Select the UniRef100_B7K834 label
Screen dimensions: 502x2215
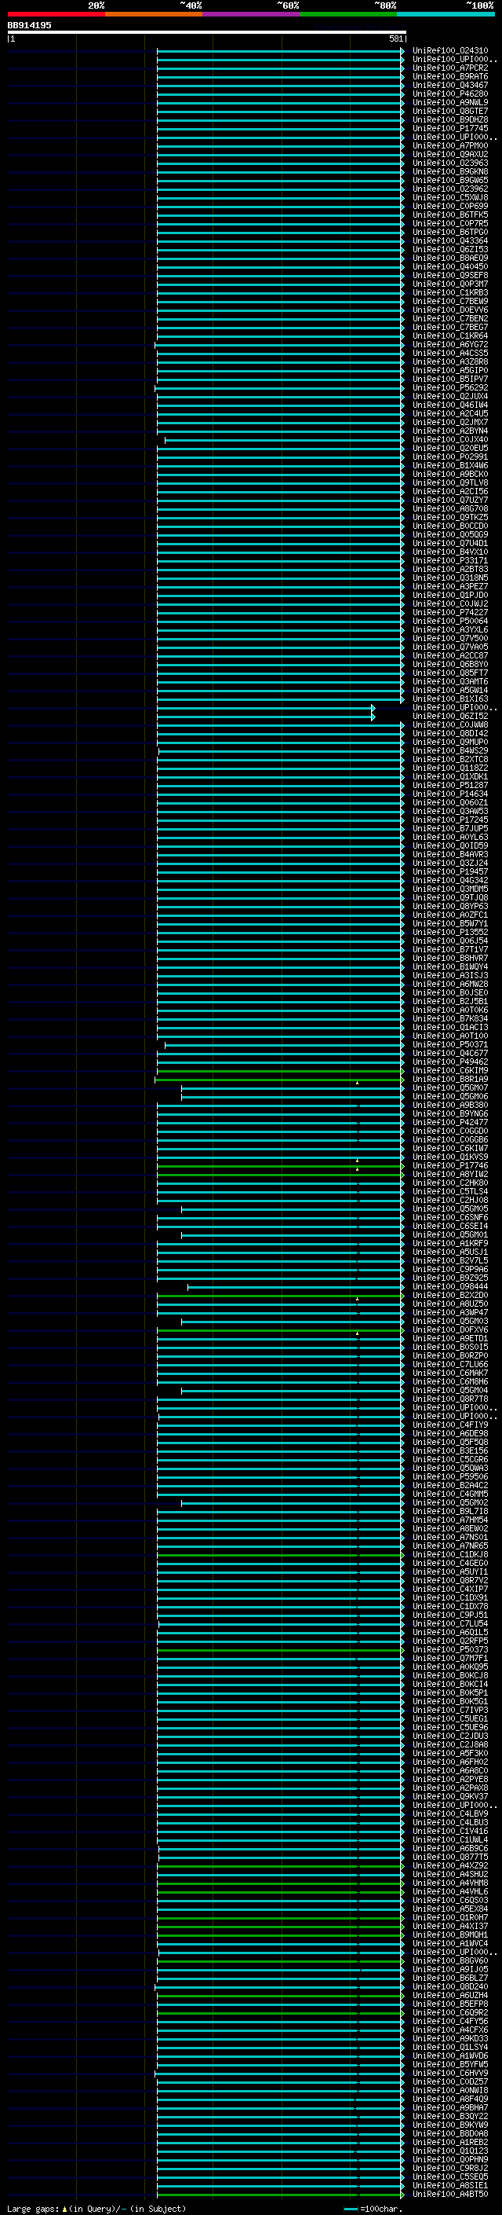coord(450,1018)
